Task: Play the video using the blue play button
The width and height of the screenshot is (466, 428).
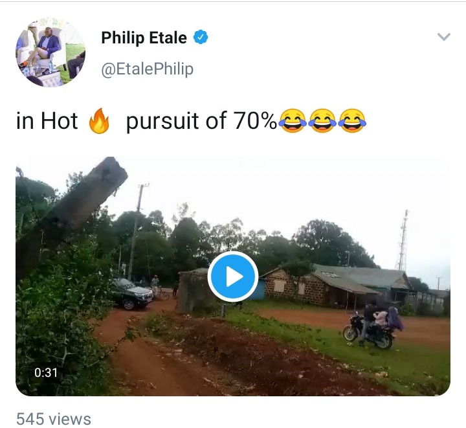Action: click(233, 276)
